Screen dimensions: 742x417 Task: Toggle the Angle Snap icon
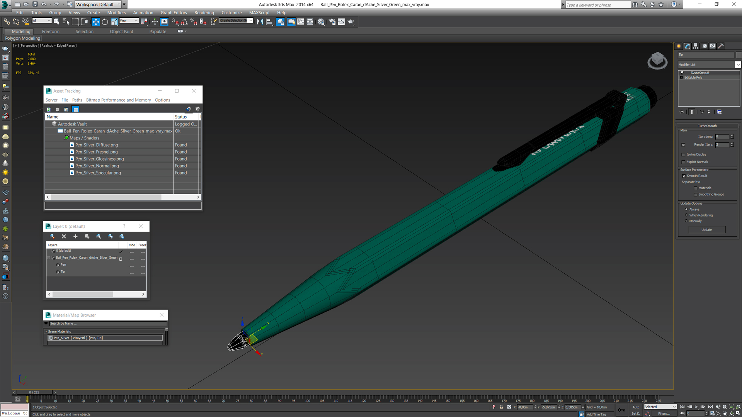pyautogui.click(x=184, y=22)
